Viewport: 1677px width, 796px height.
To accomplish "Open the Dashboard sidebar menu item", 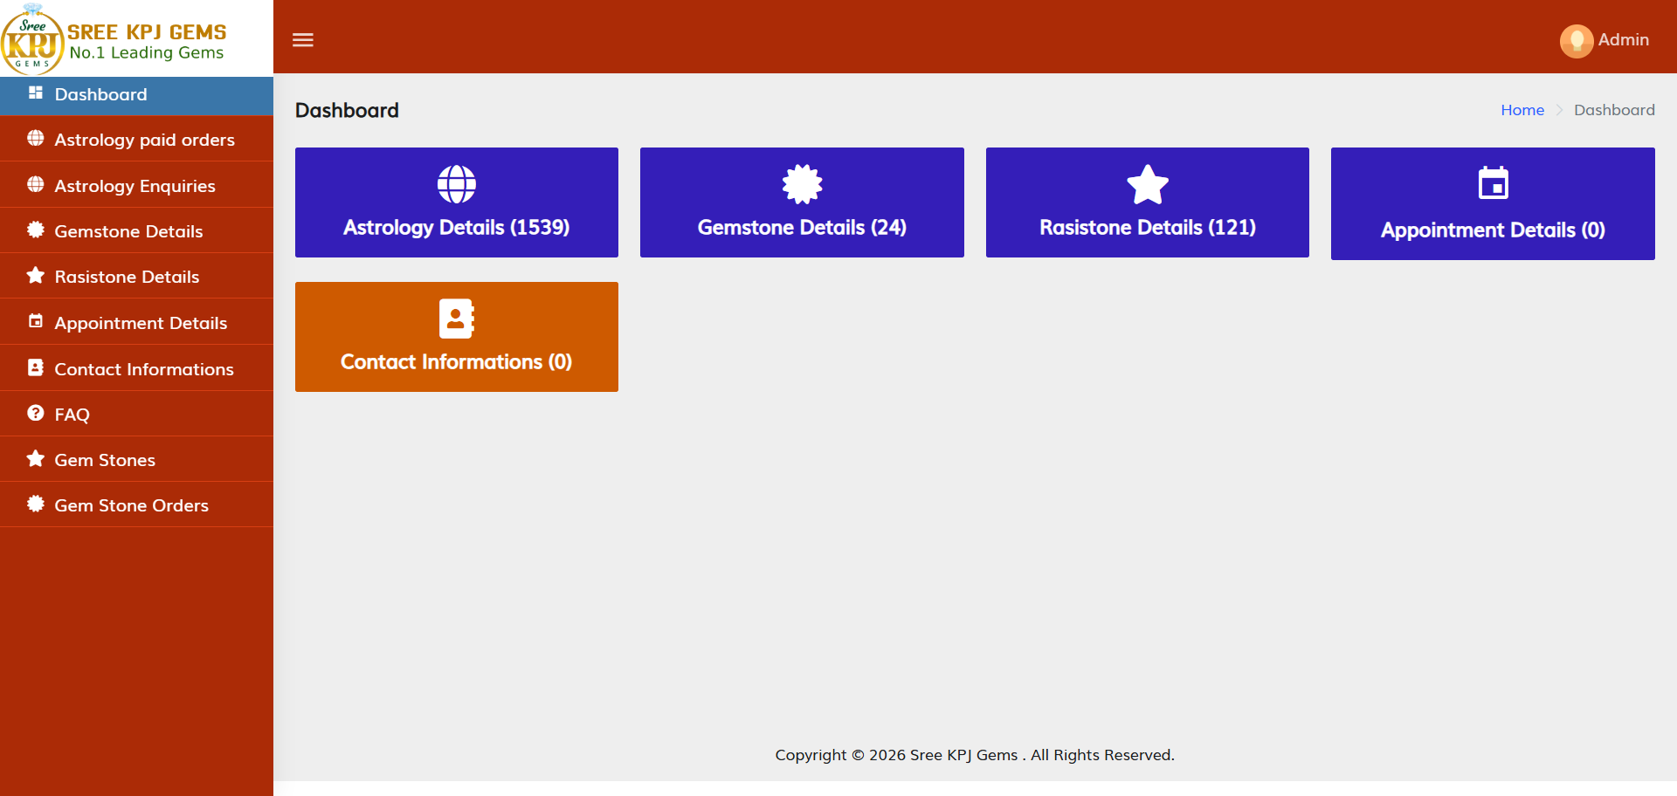I will (136, 94).
